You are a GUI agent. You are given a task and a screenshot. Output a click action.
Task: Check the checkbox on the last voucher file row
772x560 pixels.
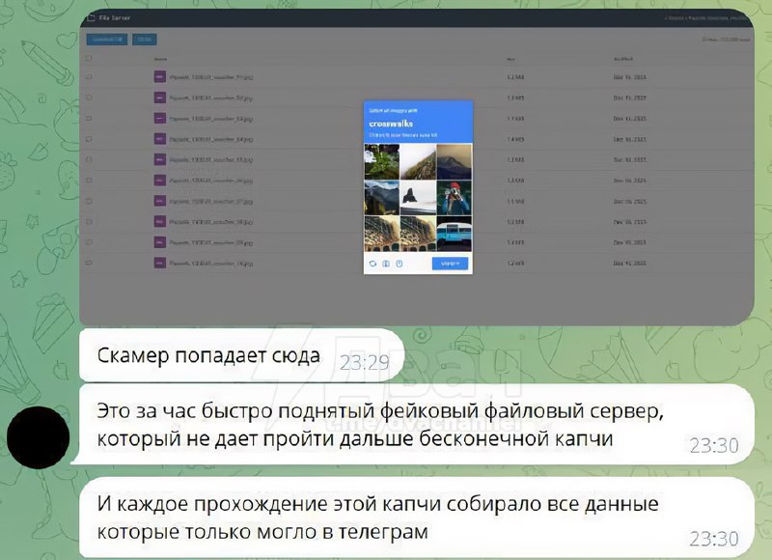coord(90,263)
